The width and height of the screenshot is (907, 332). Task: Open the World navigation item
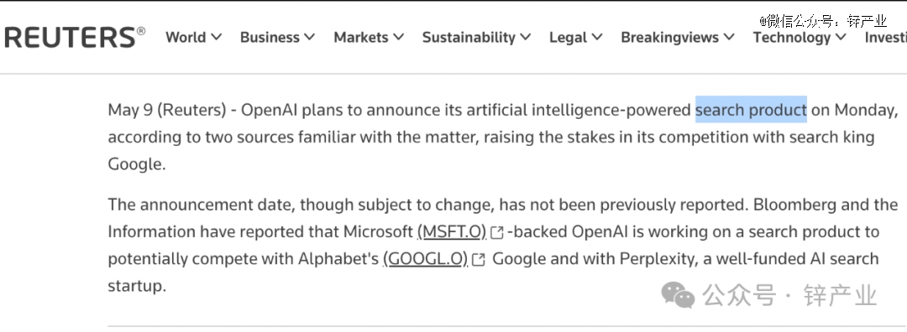click(186, 37)
